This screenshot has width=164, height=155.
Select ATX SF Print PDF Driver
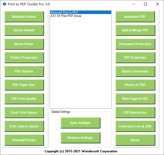coord(81,16)
